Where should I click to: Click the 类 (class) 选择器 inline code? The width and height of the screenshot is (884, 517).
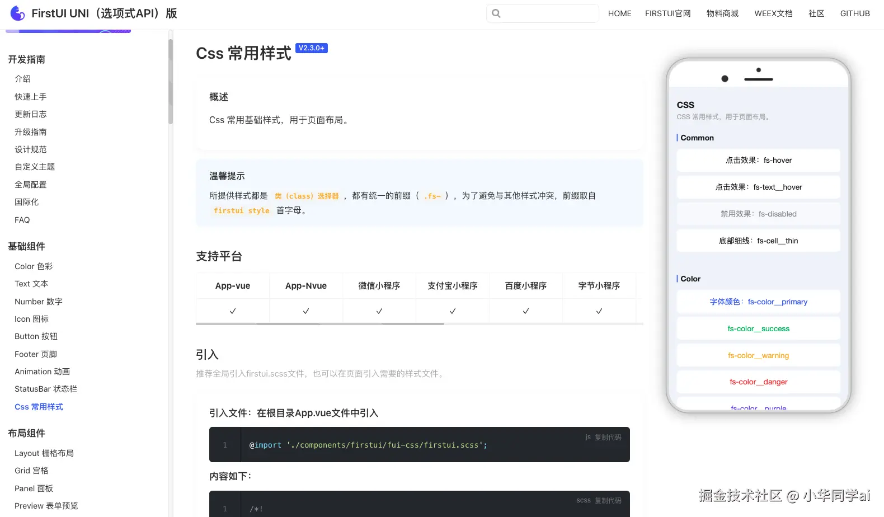[307, 196]
